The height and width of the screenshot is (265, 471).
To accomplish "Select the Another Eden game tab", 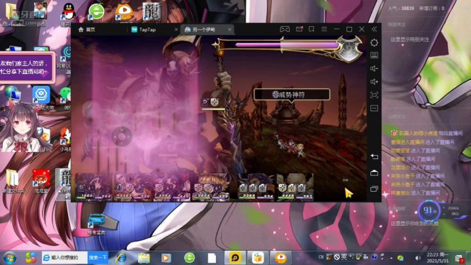I will (x=200, y=29).
